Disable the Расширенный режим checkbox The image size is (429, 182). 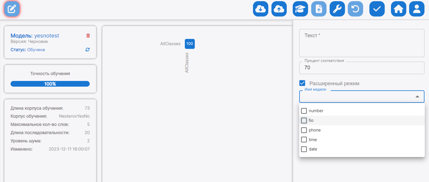[x=302, y=83]
